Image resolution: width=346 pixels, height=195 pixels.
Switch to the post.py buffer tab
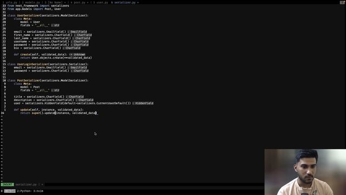click(79, 2)
